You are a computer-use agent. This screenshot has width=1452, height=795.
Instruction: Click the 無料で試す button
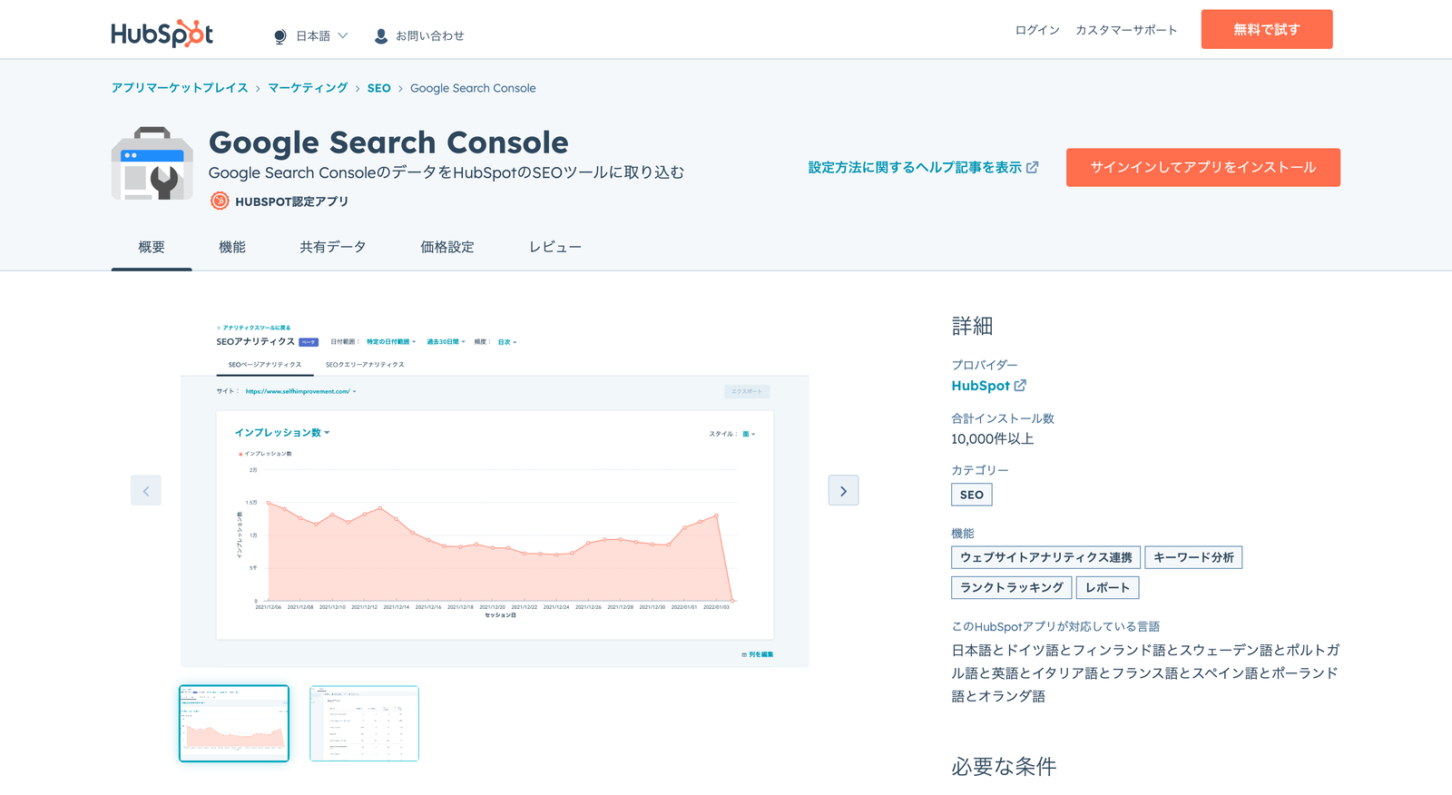1267,29
